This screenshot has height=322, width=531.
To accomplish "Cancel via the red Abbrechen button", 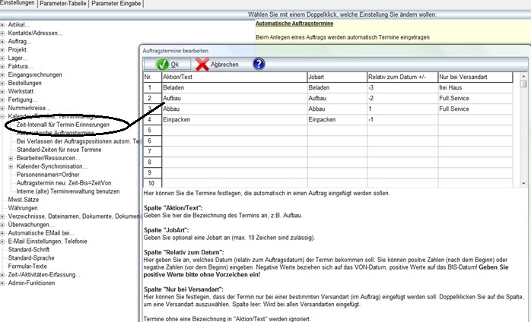I will pos(217,65).
